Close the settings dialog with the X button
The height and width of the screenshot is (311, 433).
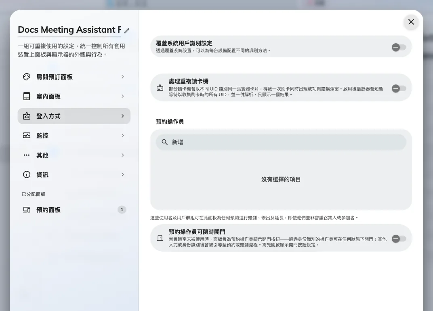(411, 22)
